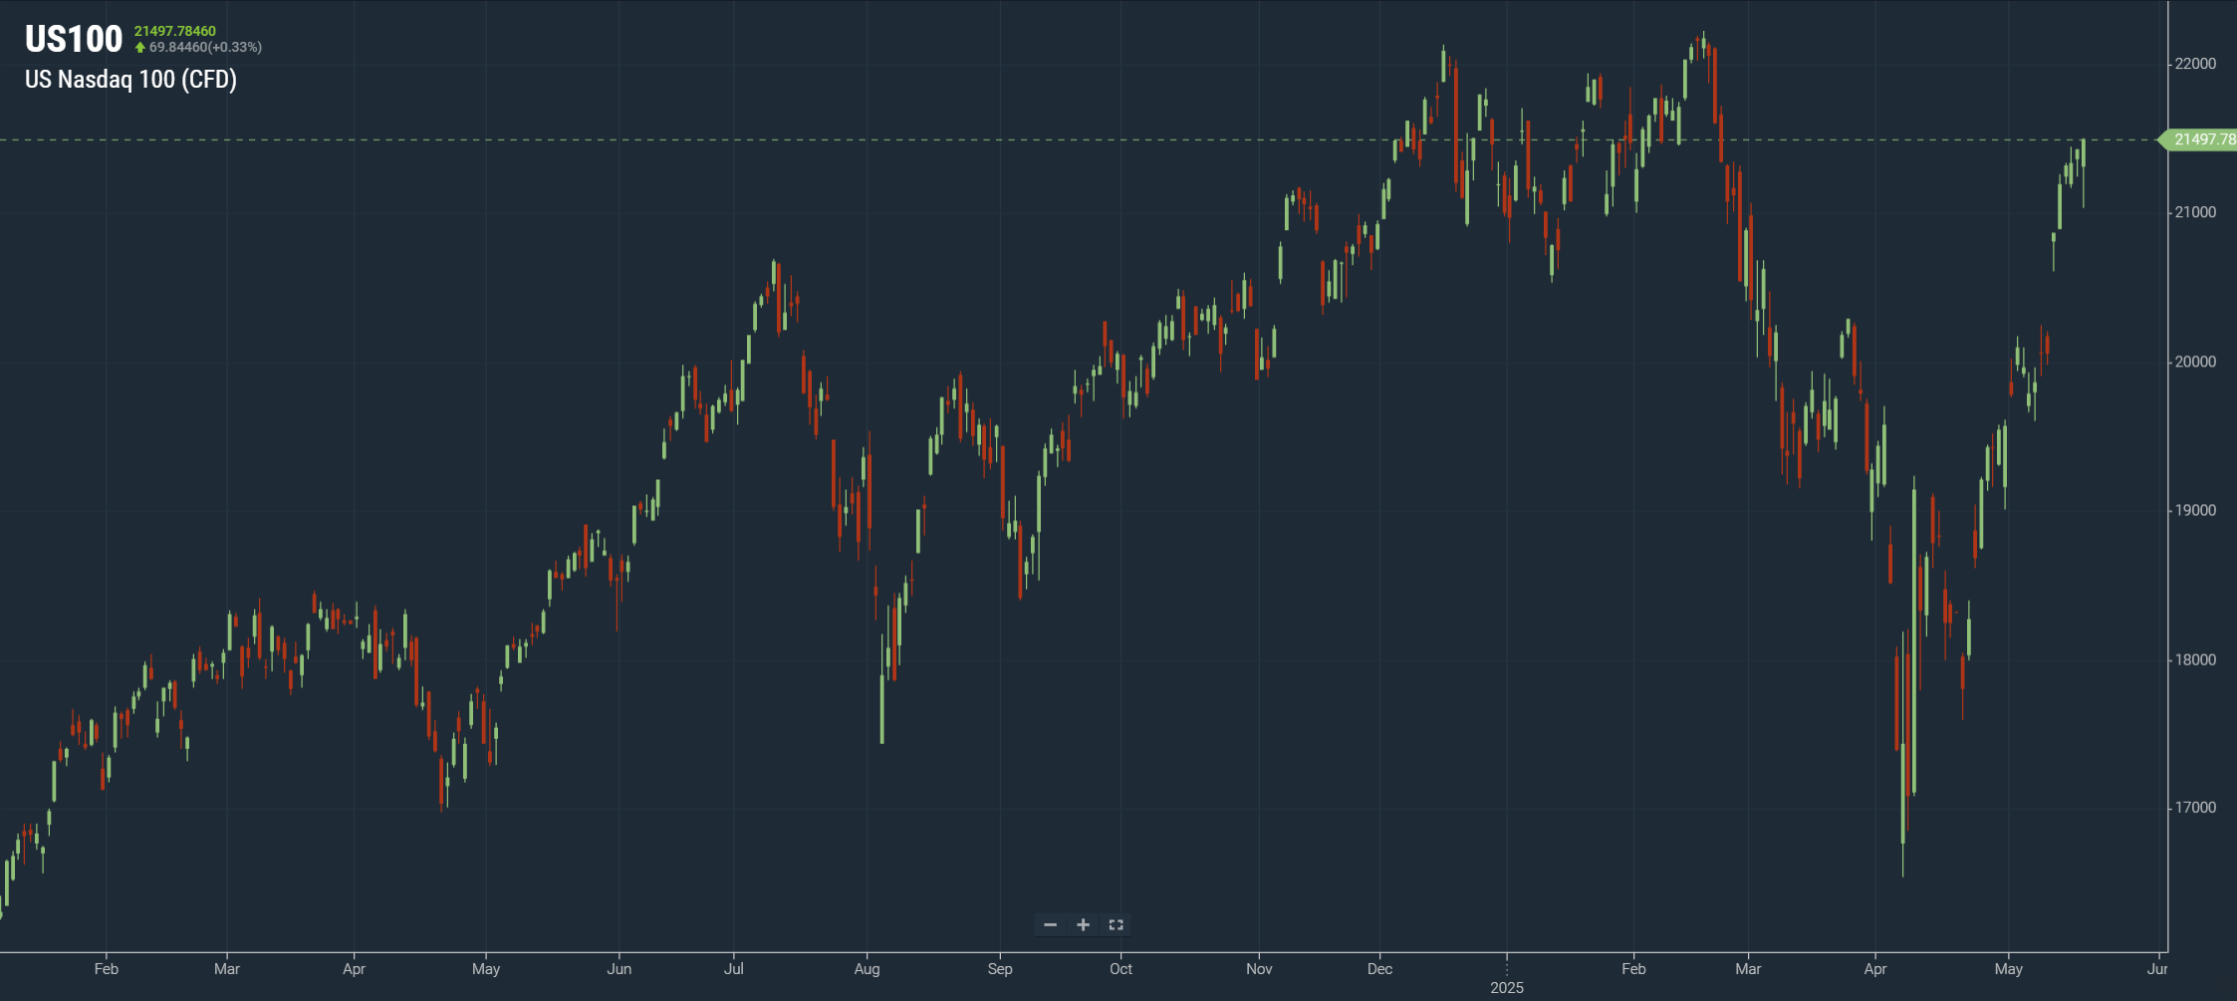Click the Oct month axis label

(1121, 969)
